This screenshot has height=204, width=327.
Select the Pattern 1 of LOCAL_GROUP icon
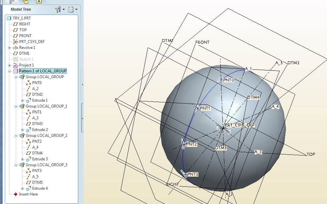15,71
